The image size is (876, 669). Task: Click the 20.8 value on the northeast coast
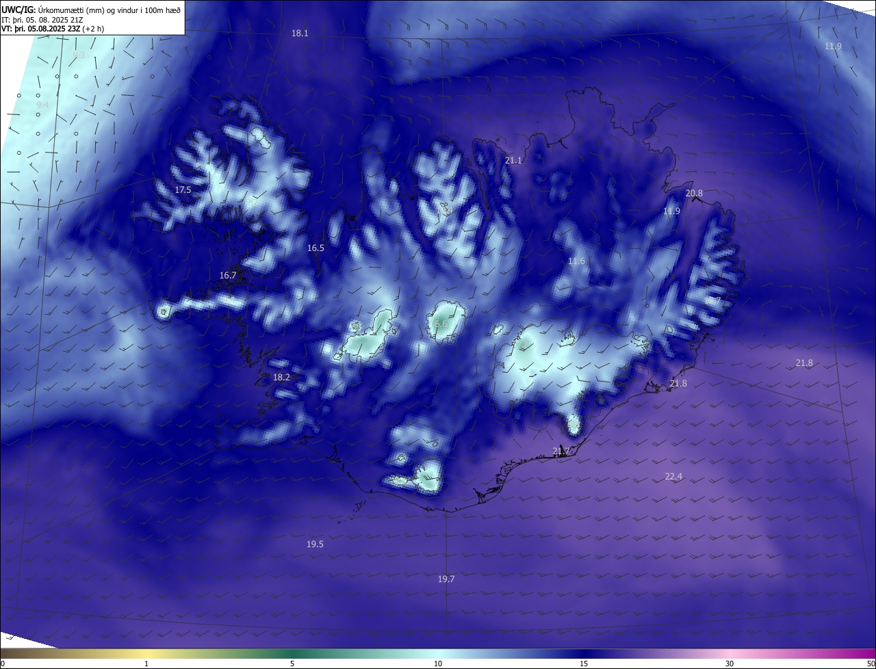click(694, 194)
